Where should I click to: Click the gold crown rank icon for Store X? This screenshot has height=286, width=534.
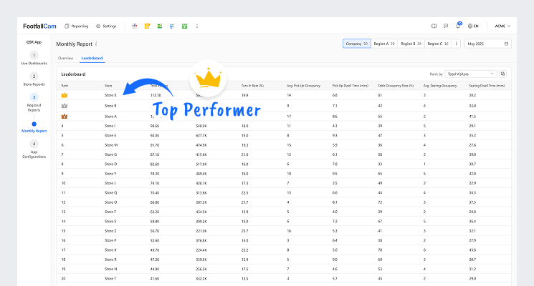coord(65,95)
